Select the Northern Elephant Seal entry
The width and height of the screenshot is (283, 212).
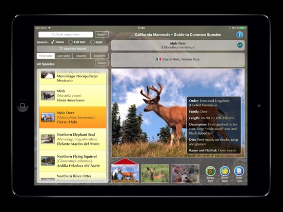click(73, 139)
